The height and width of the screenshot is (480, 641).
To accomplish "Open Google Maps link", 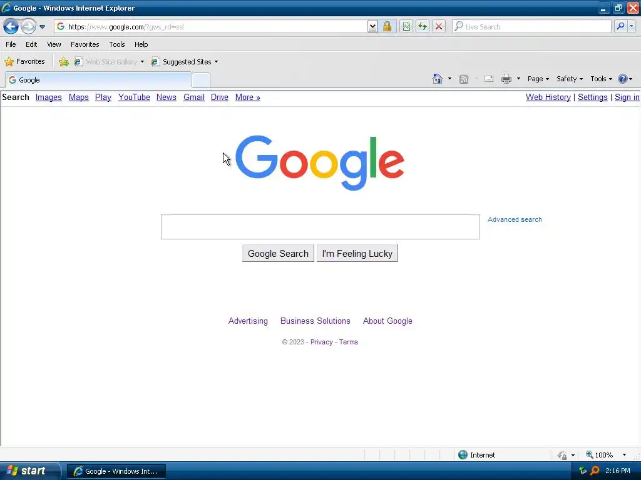I will (78, 97).
